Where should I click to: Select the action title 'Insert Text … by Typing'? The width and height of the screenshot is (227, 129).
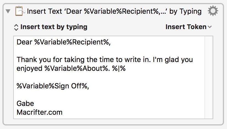[x=114, y=11]
